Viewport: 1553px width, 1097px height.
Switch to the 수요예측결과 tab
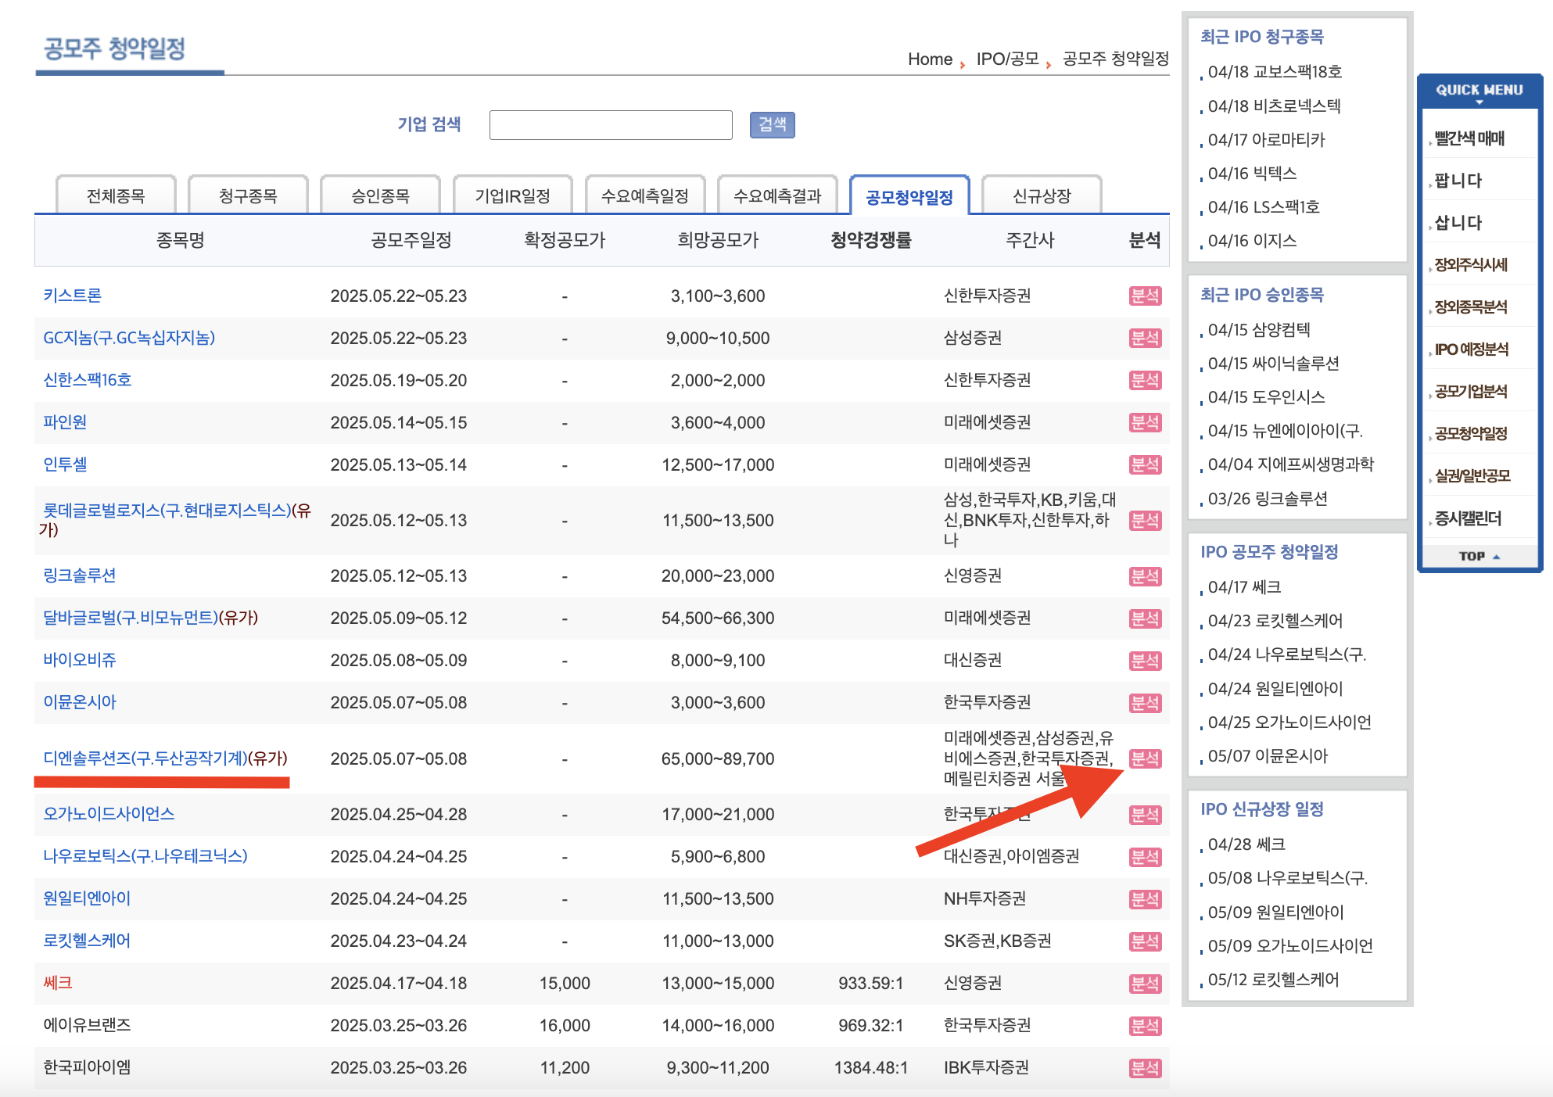click(777, 195)
